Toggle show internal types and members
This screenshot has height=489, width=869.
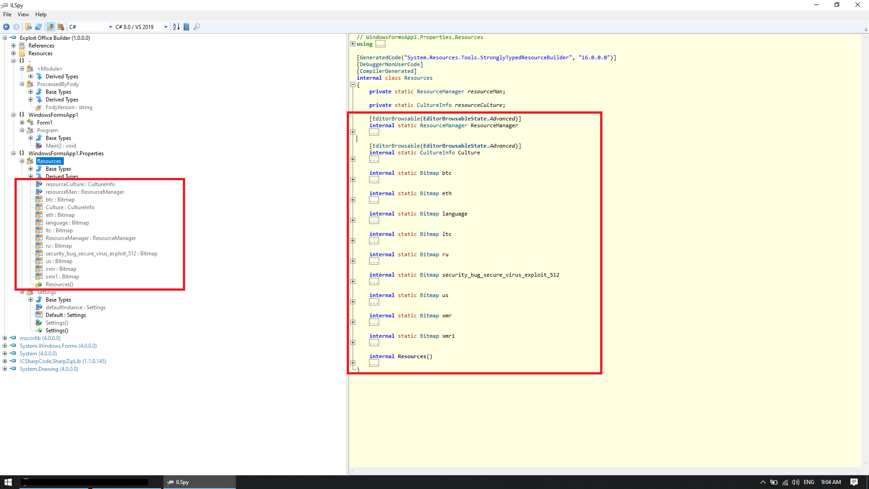50,27
